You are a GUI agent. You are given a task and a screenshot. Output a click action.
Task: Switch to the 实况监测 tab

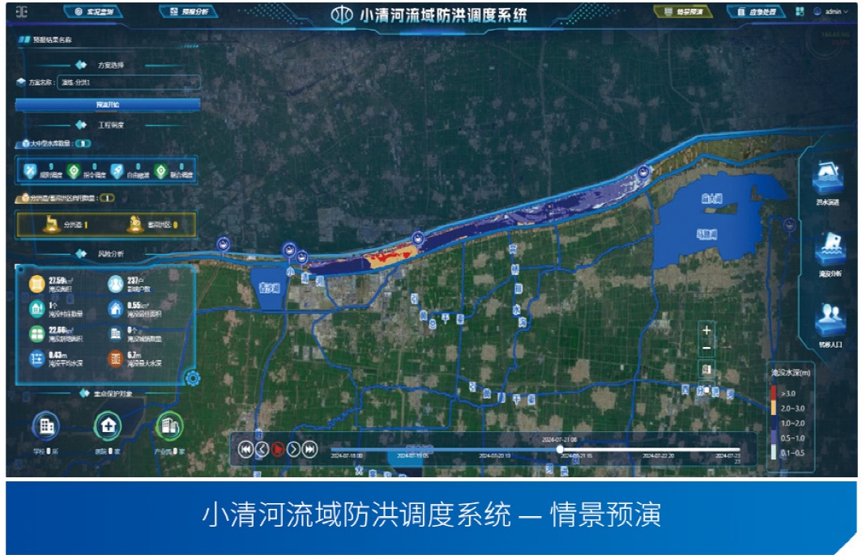click(x=94, y=12)
